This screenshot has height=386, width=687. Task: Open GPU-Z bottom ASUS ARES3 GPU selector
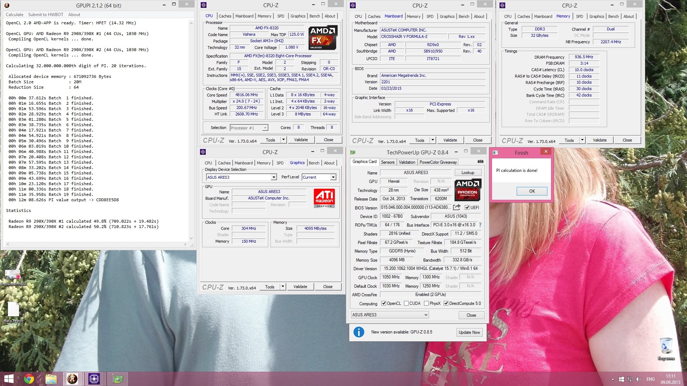[390, 315]
